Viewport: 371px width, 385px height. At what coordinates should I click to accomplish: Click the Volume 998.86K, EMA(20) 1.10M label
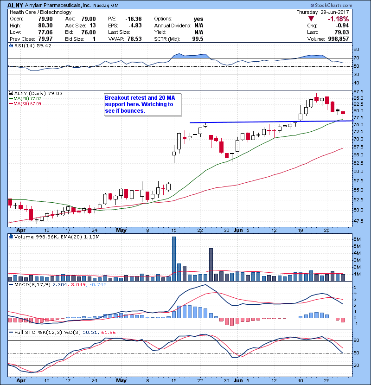[x=57, y=237]
